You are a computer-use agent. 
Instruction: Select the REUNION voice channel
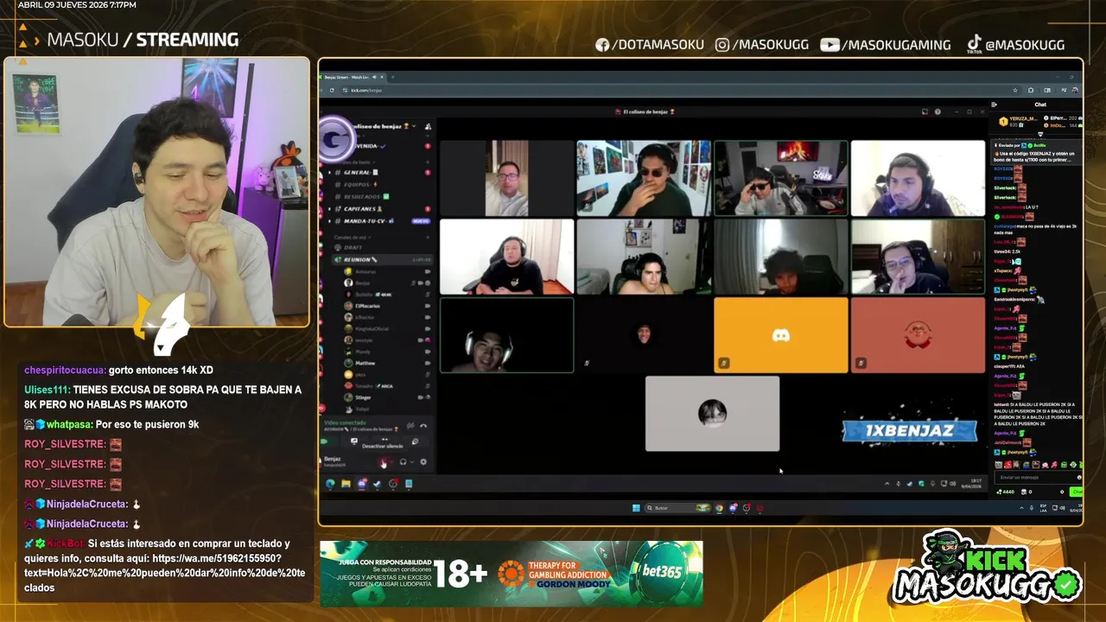coord(382,259)
